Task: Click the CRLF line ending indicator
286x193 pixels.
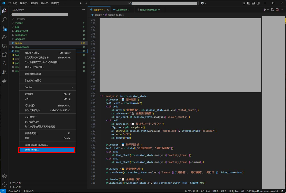Action: click(223, 191)
